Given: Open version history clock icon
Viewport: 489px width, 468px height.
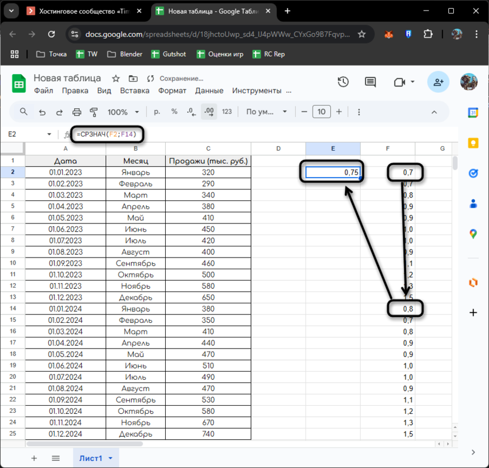Looking at the screenshot, I should (x=343, y=82).
